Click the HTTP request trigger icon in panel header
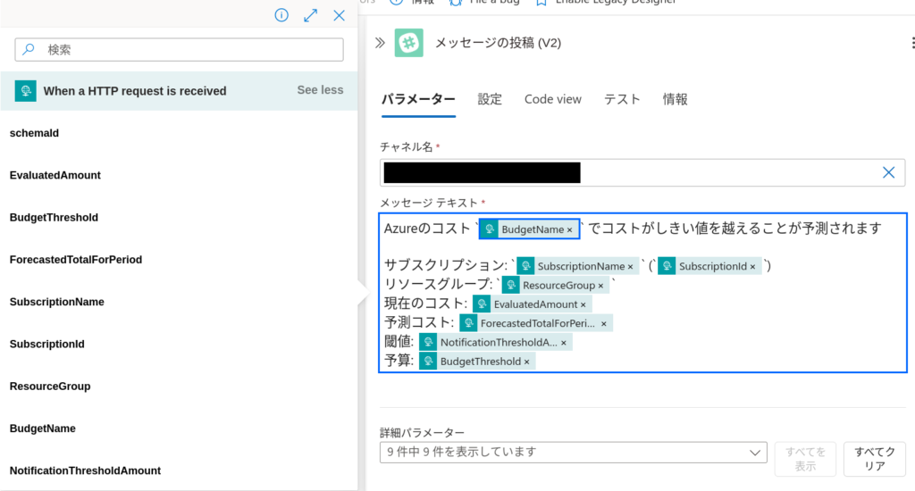The height and width of the screenshot is (491, 915). (26, 90)
